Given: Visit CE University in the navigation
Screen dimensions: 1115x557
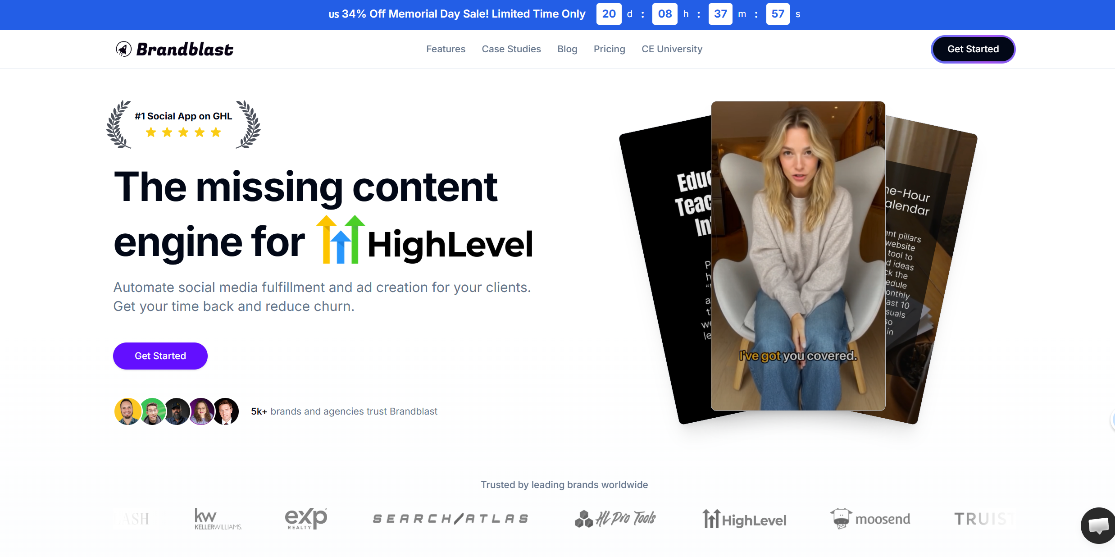Looking at the screenshot, I should coord(672,49).
